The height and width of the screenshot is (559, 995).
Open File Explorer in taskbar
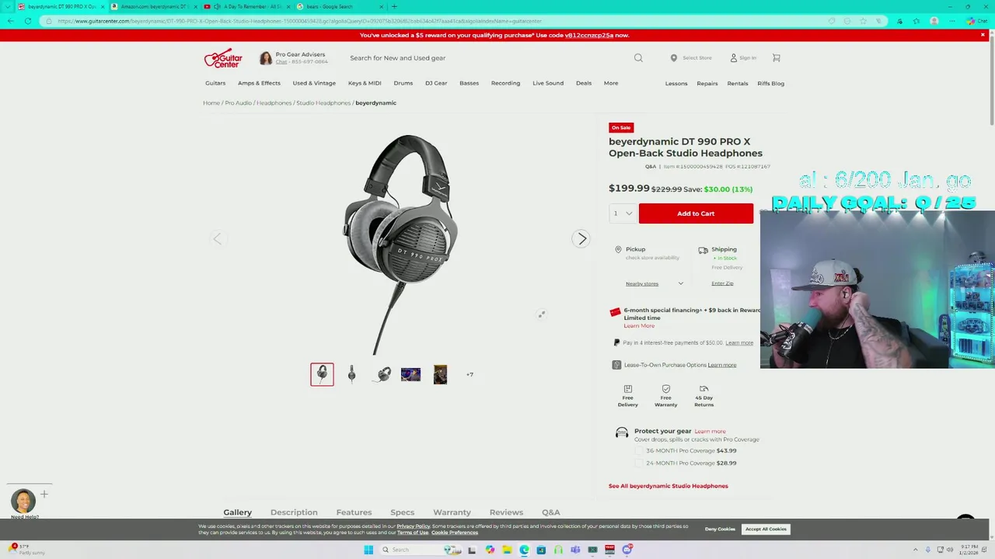(507, 550)
